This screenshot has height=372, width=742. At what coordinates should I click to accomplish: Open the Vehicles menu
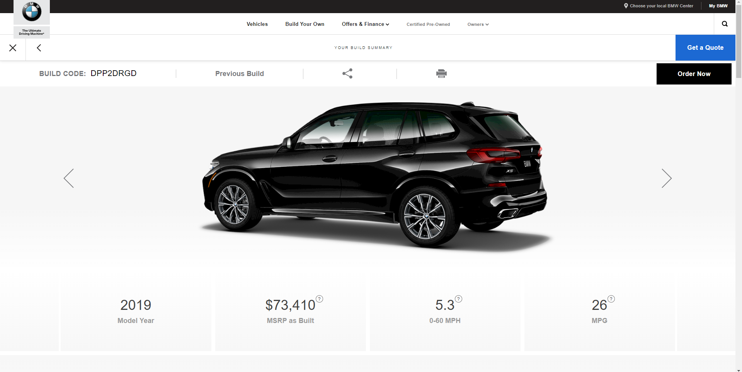click(x=257, y=24)
